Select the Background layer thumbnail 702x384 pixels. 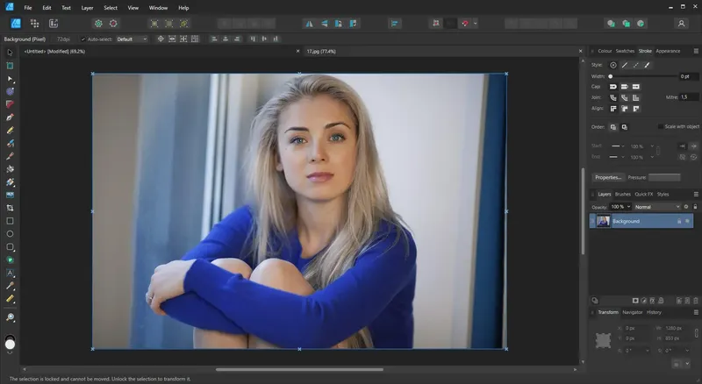pyautogui.click(x=603, y=221)
